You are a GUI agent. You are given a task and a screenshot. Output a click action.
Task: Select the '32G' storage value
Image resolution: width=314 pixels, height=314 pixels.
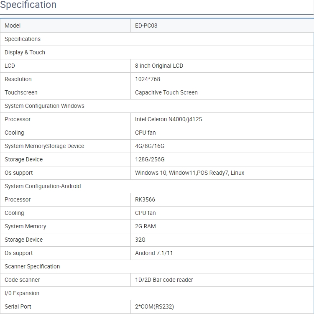(140, 240)
